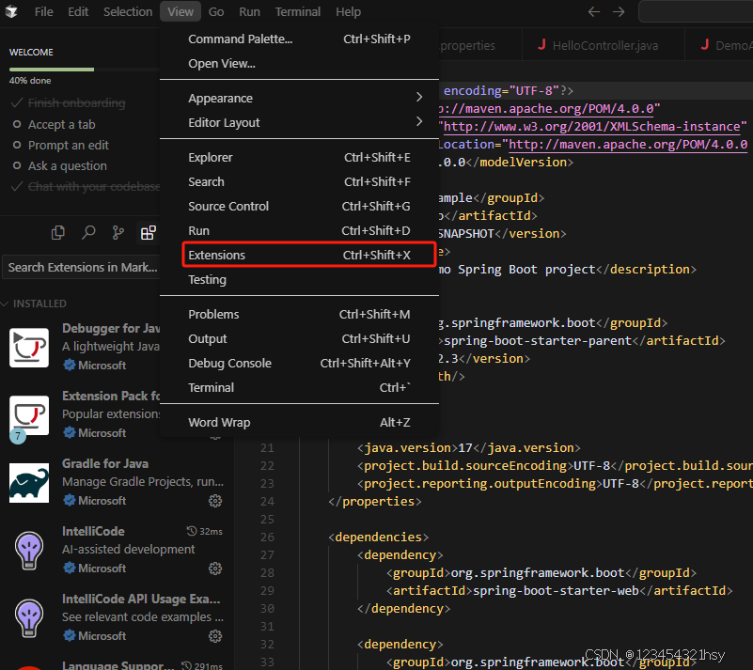
Task: Click the back navigation arrow
Action: click(x=594, y=11)
